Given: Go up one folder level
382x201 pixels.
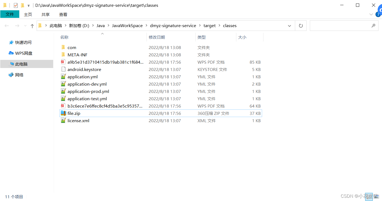Looking at the screenshot, I should click(32, 26).
